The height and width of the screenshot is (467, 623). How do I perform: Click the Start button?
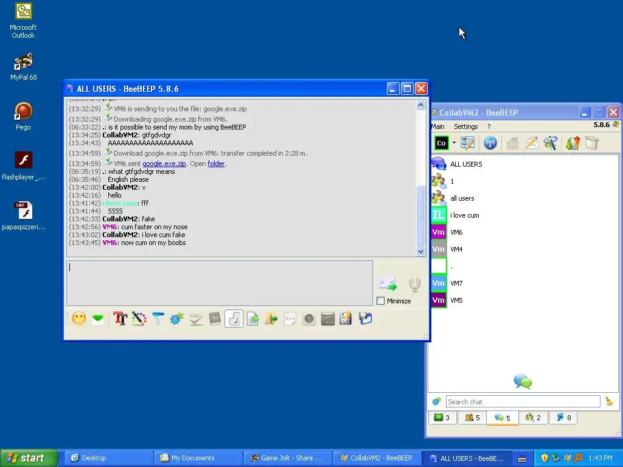[29, 458]
